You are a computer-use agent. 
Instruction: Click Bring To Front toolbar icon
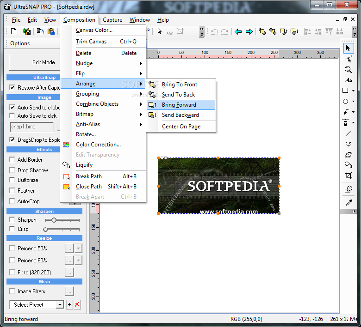click(262, 31)
